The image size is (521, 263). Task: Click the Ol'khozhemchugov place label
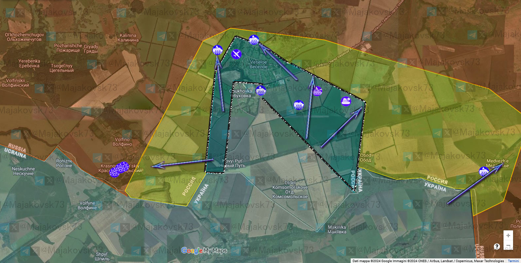24,37
